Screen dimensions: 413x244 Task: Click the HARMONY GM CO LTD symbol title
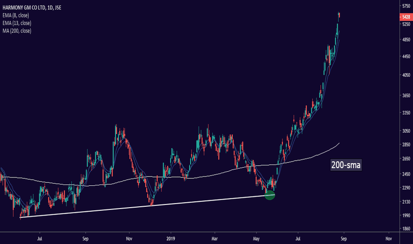click(32, 8)
